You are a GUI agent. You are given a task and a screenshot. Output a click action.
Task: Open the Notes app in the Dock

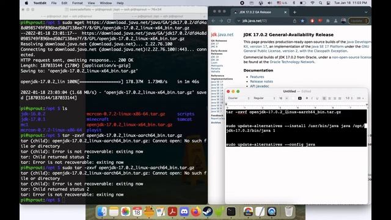pyautogui.click(x=114, y=211)
